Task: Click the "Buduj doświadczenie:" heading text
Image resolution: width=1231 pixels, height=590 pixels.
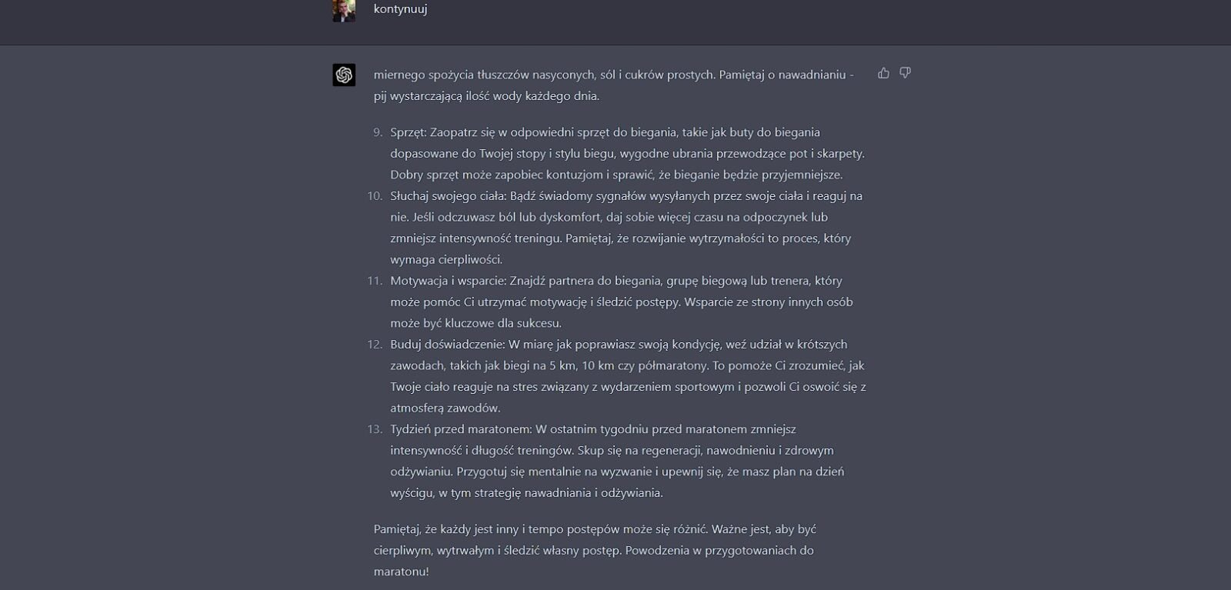Action: coord(447,345)
